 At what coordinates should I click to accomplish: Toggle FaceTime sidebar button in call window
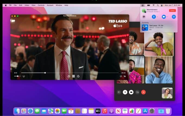119,92
